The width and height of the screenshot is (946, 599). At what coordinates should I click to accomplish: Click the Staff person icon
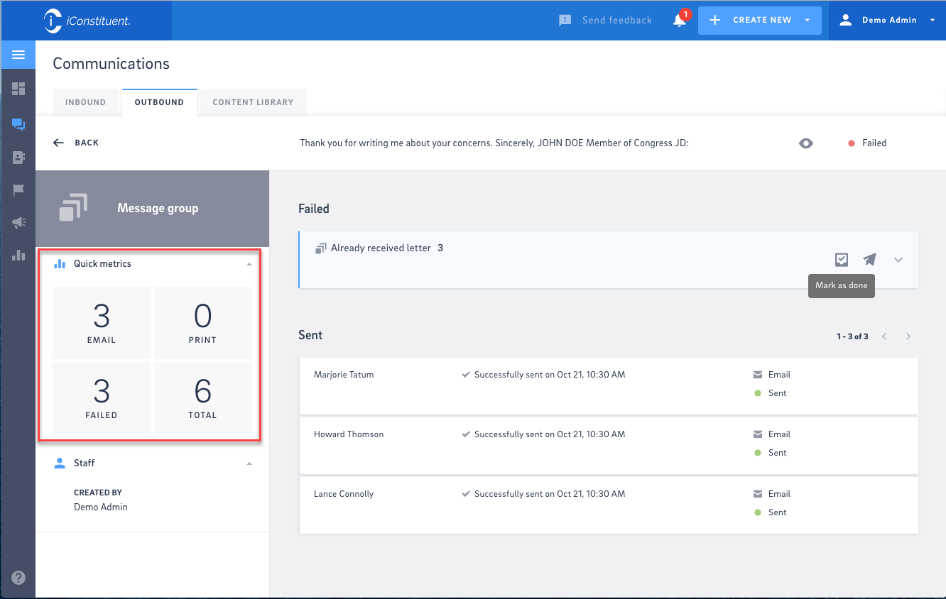[x=60, y=463]
